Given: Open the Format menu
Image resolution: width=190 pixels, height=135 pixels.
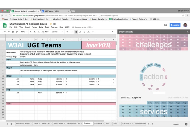Looking at the screenshot, I should [34, 27].
